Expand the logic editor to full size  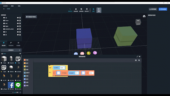click(x=137, y=57)
